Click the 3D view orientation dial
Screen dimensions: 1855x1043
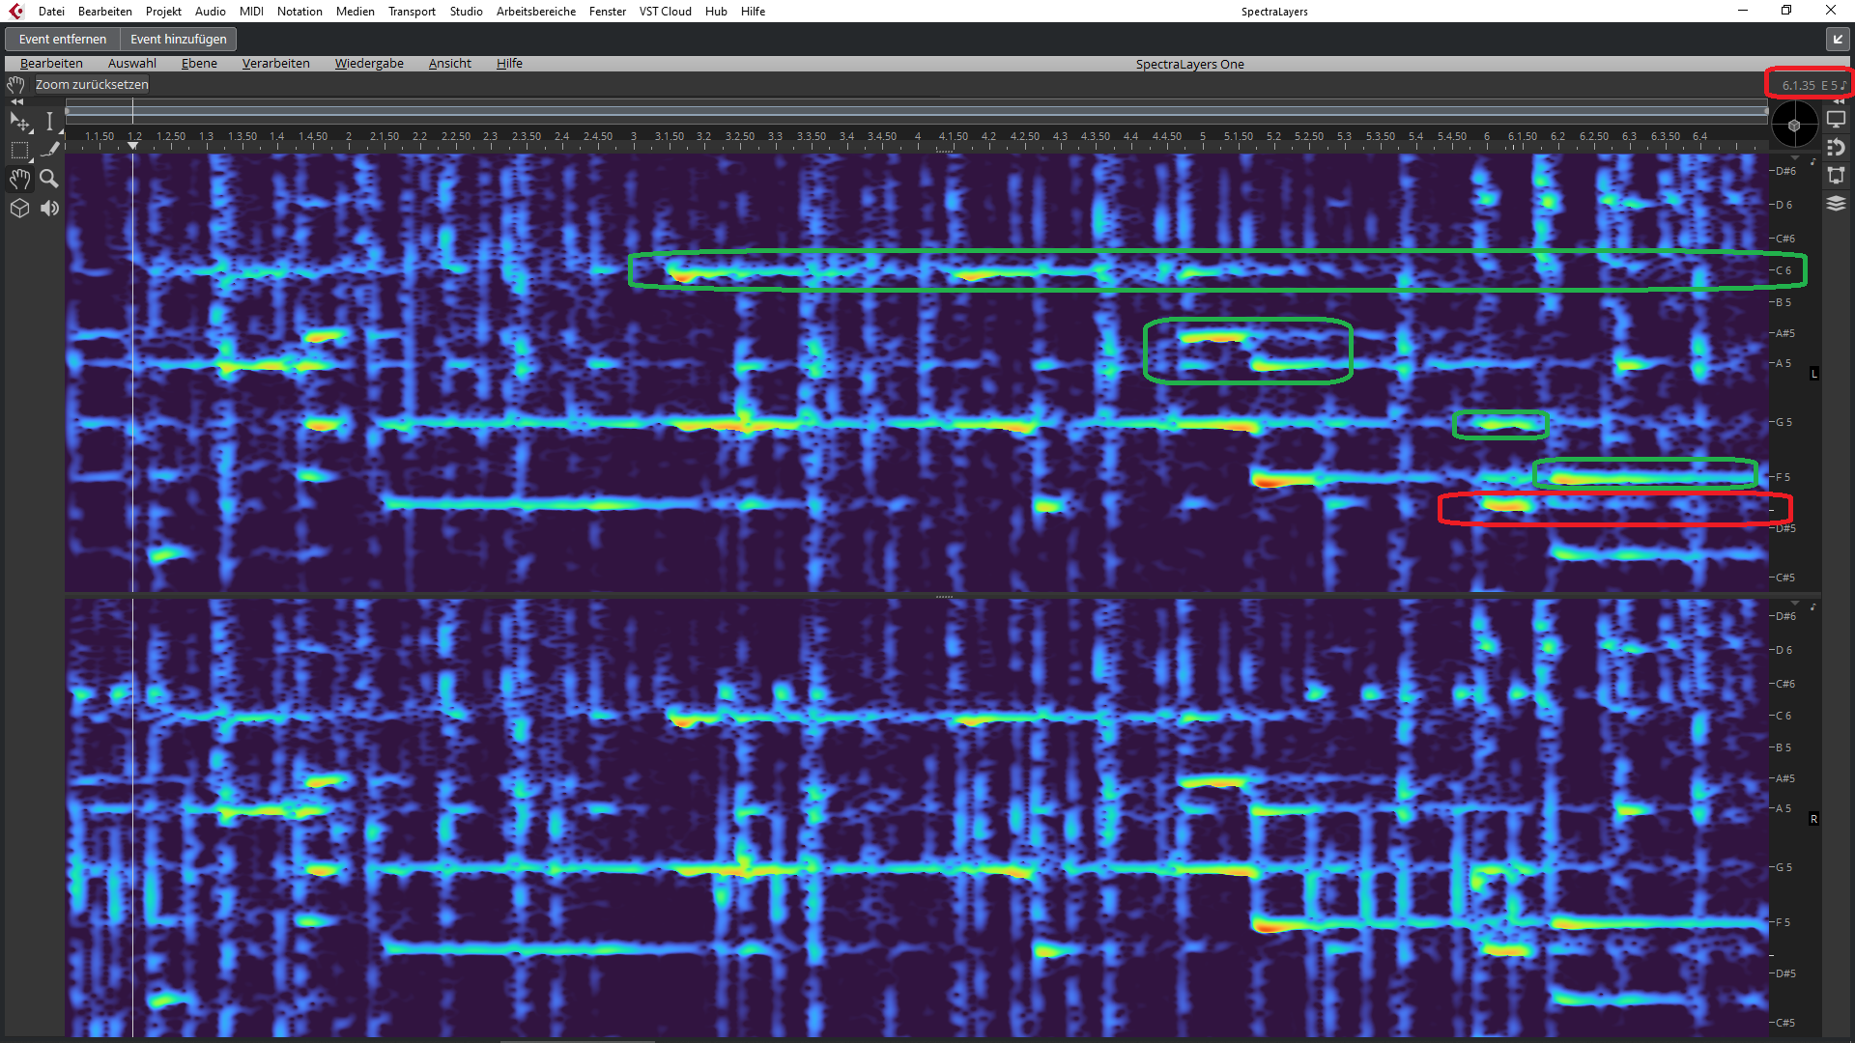(1794, 125)
